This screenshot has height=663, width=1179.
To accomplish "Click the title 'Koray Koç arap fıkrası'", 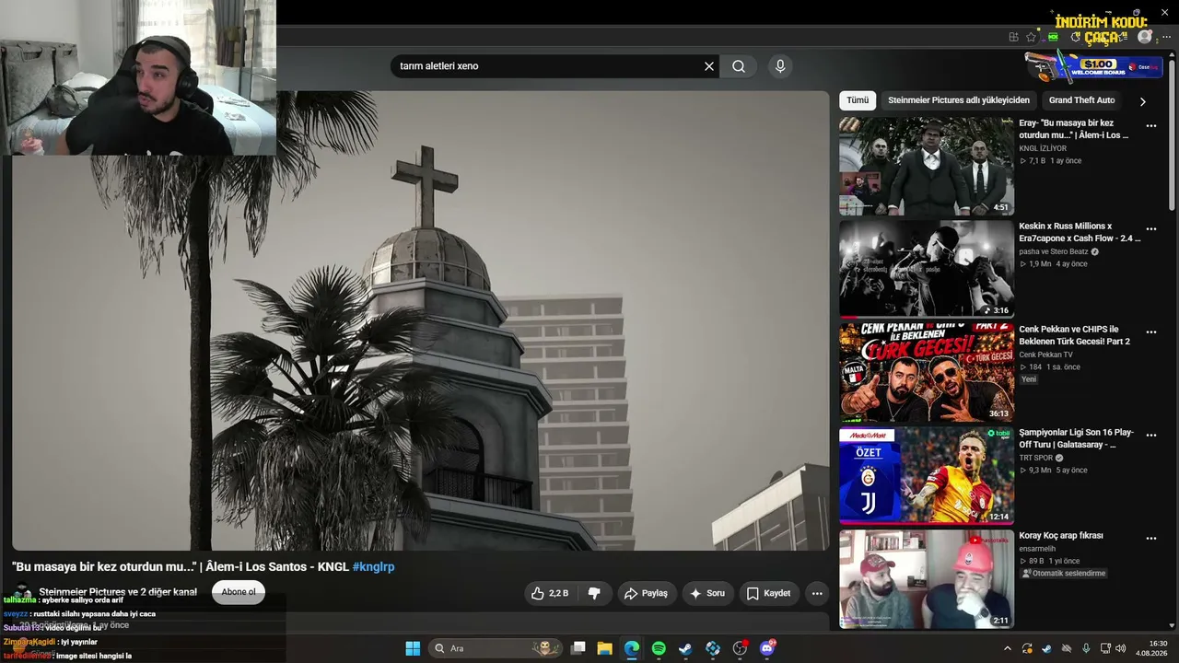I will click(1061, 536).
